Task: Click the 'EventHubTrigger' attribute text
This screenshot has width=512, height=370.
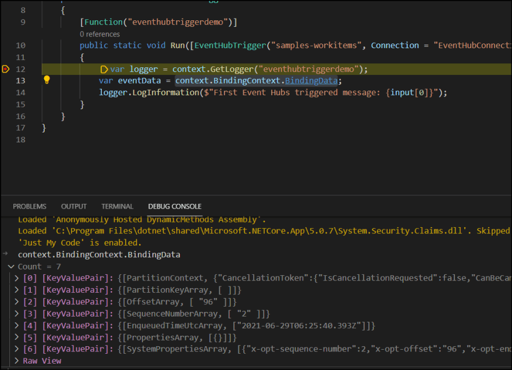Action: [230, 45]
